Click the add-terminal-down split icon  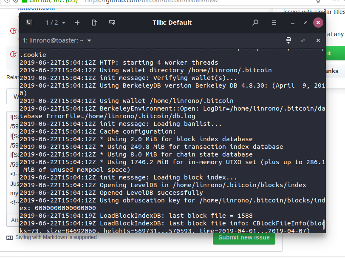tap(112, 23)
